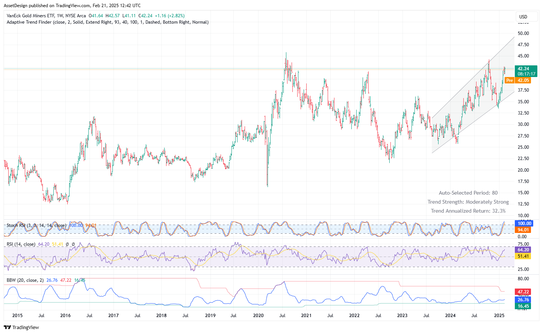Click Trend Strength: Moderately Strong text

coord(468,202)
